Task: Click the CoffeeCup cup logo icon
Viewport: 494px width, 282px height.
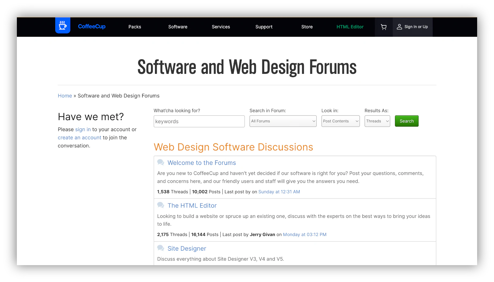Action: point(63,25)
